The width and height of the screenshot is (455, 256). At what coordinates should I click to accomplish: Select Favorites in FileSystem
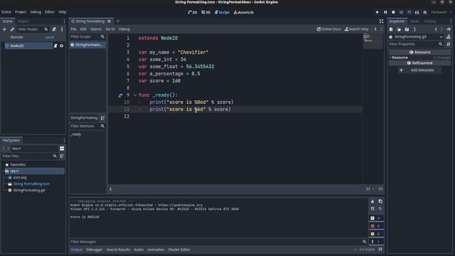coord(18,164)
